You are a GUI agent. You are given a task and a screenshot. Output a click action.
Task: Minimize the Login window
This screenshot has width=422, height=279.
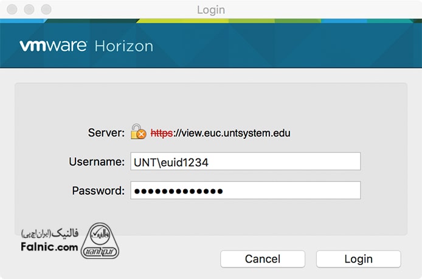[29, 10]
